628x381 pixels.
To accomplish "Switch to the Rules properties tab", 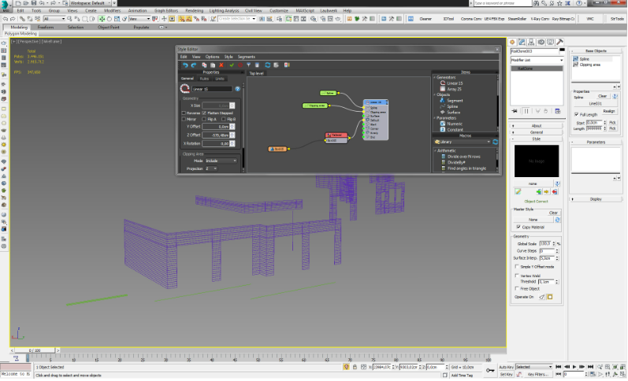I will pos(204,79).
